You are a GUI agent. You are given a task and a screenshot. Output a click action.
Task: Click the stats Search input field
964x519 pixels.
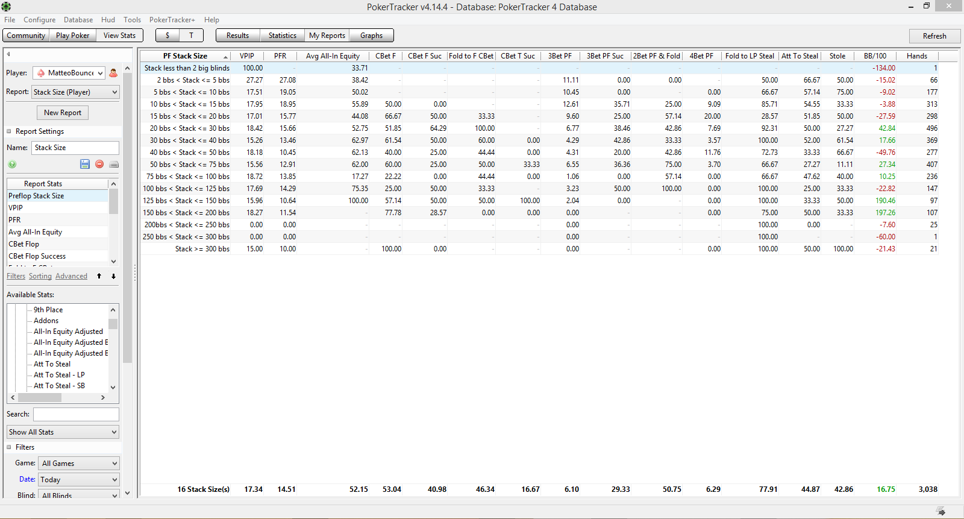(x=76, y=414)
